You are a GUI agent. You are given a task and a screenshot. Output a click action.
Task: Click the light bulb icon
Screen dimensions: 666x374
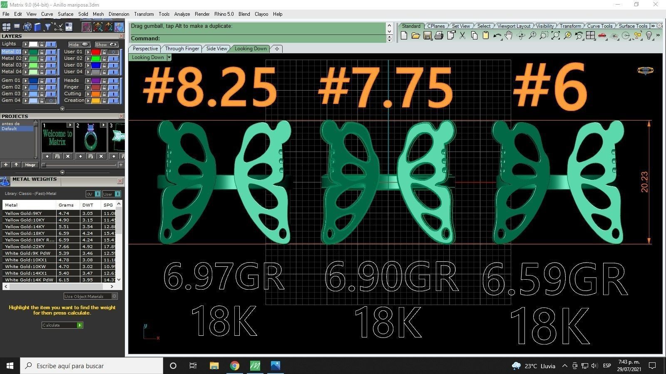click(x=649, y=36)
